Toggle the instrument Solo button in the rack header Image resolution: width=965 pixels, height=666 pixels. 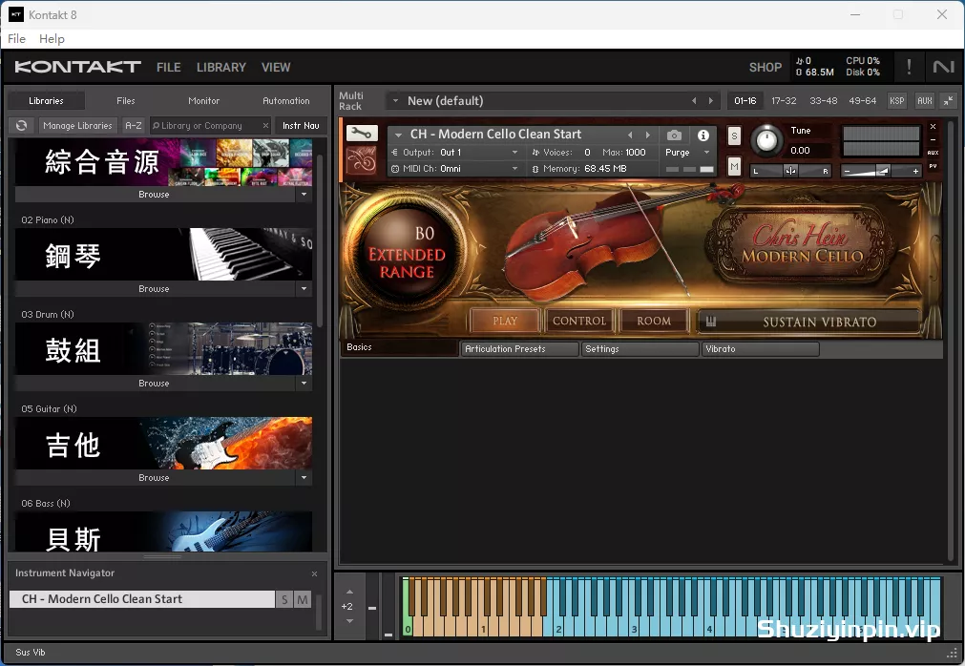pos(734,135)
